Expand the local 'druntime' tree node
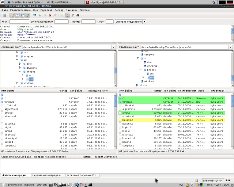Viewport: 234px width, 187px height. tap(20, 68)
